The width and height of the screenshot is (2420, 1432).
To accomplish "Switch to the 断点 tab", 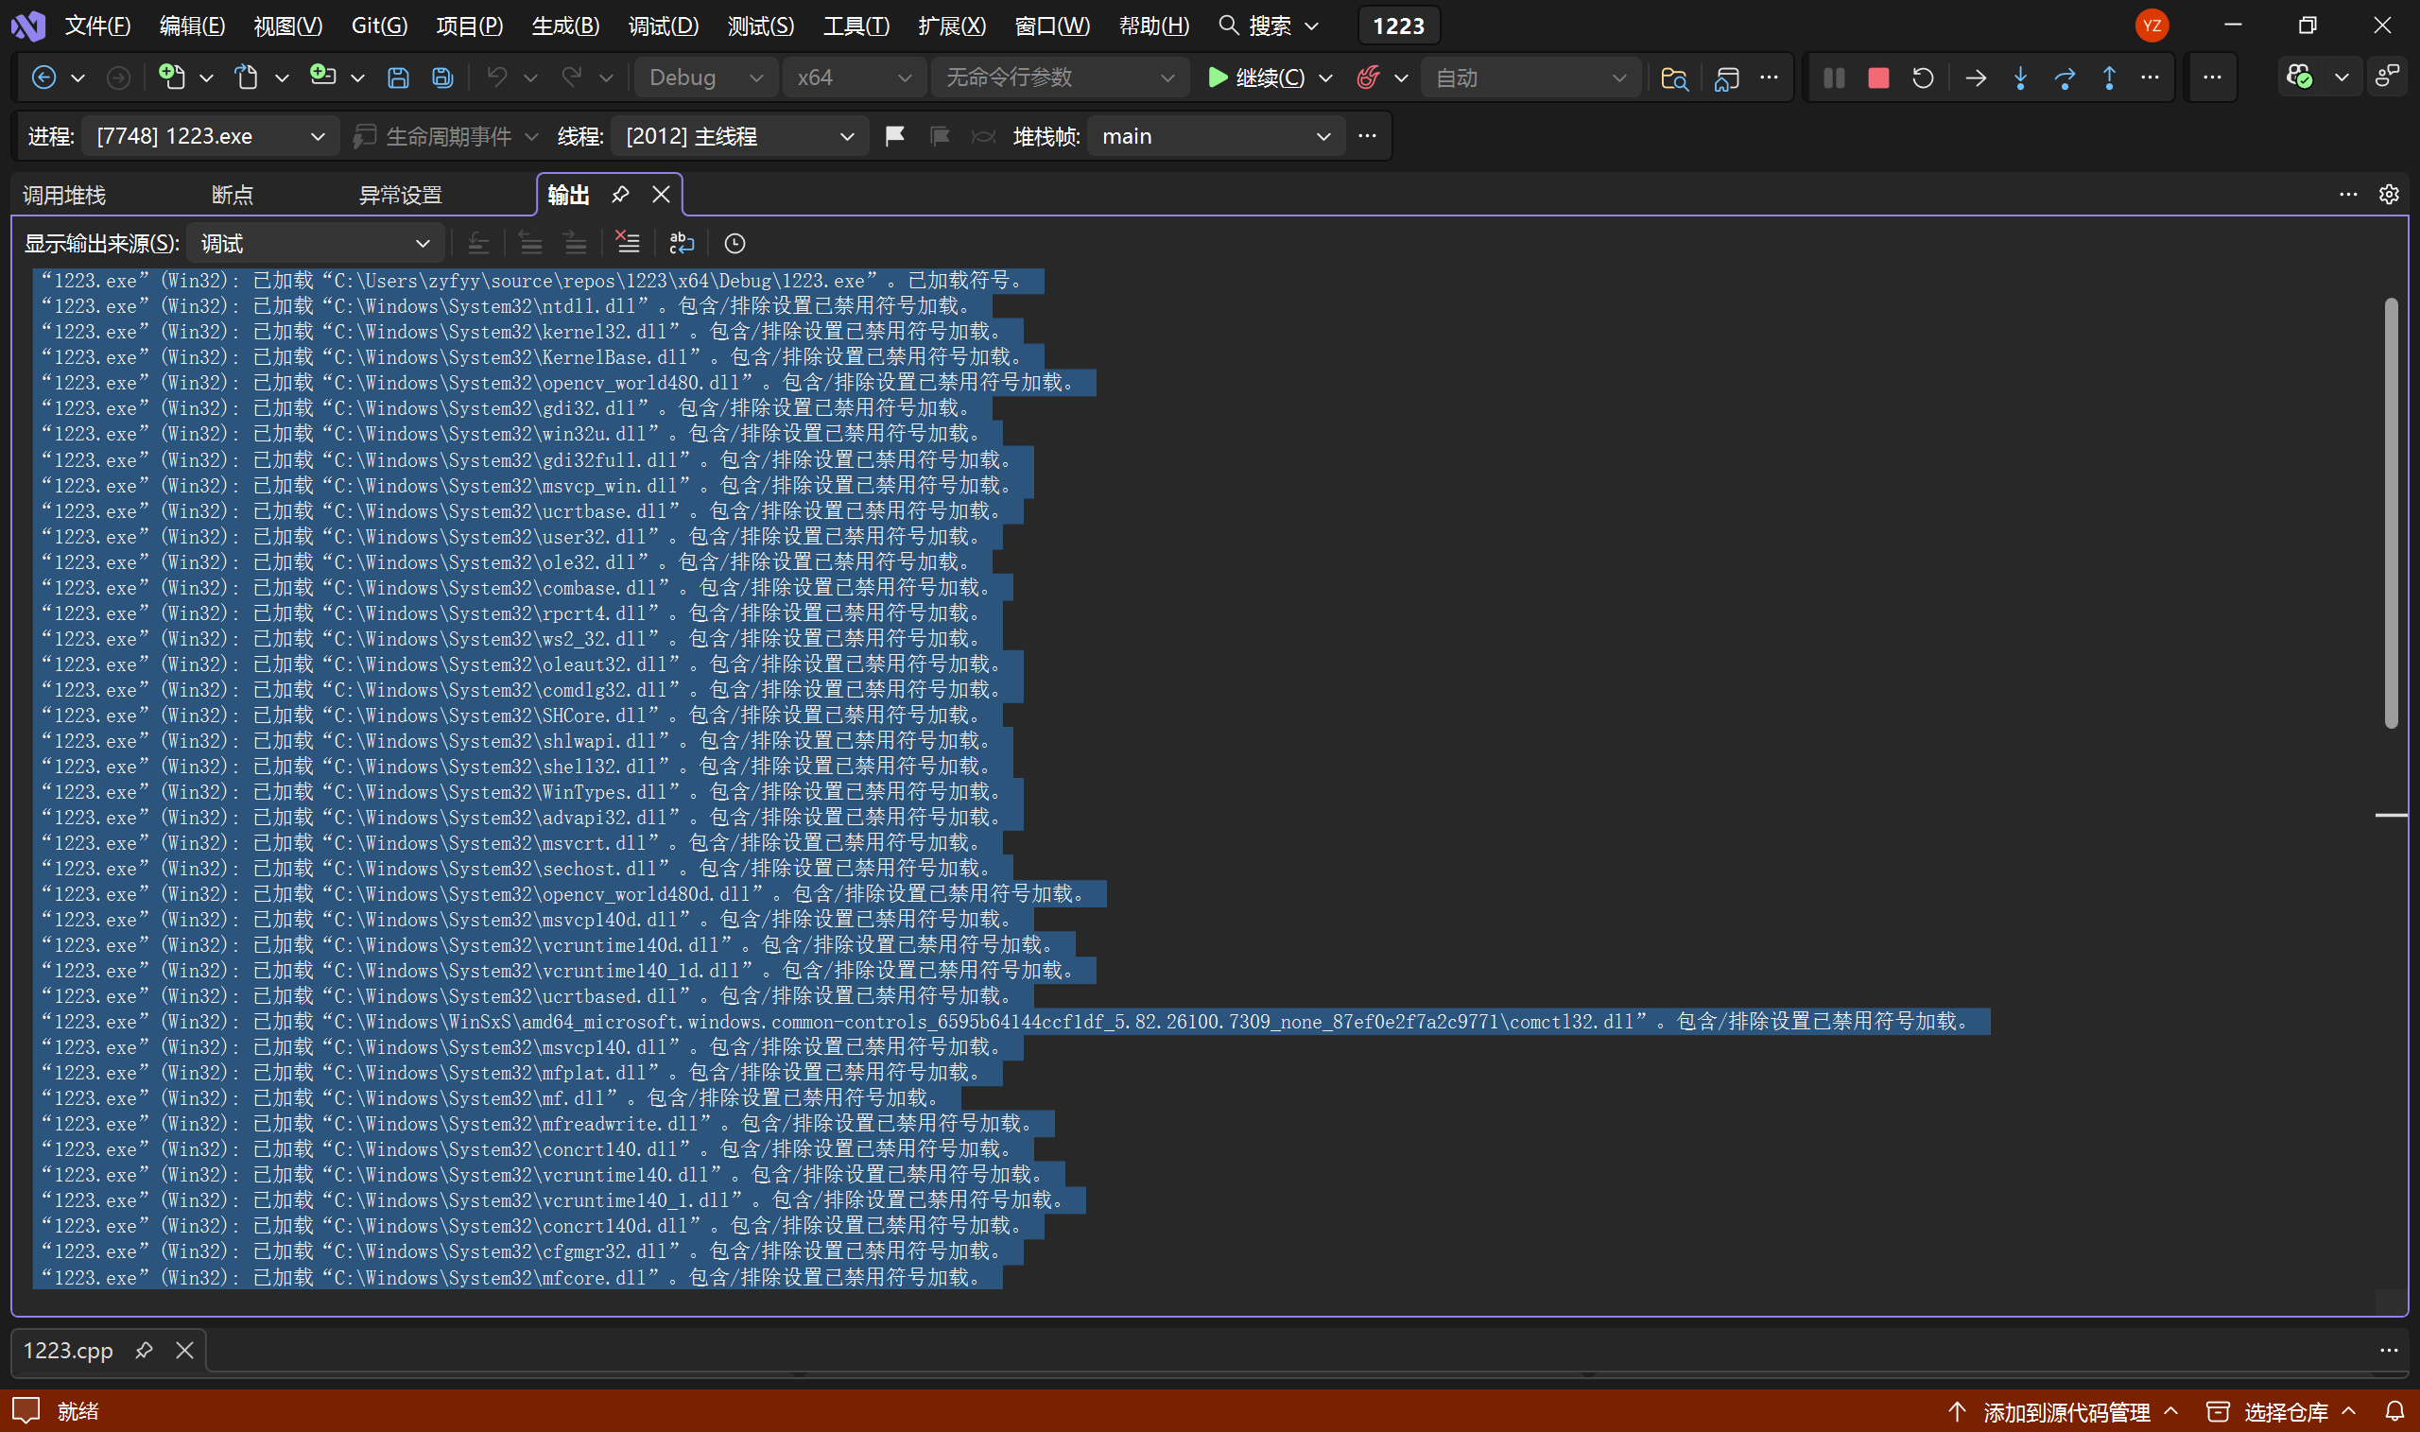I will [x=233, y=195].
